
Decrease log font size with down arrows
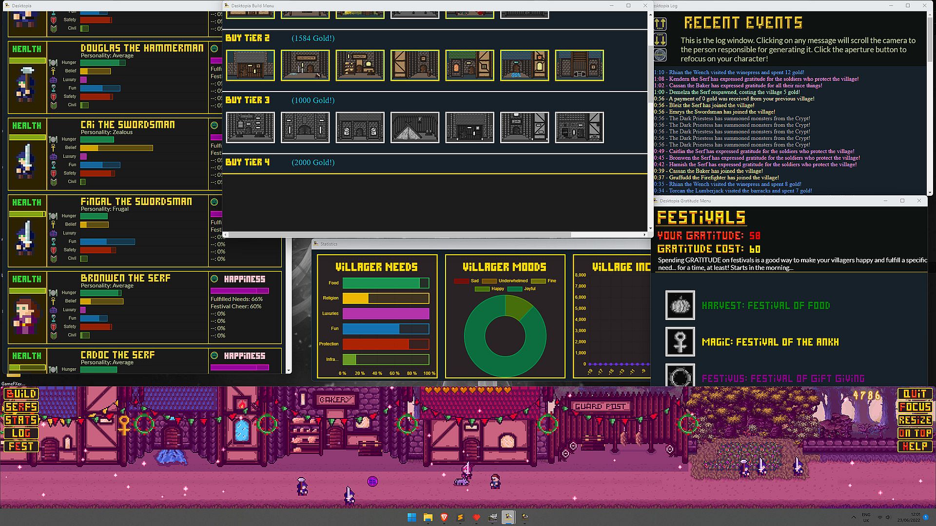660,39
